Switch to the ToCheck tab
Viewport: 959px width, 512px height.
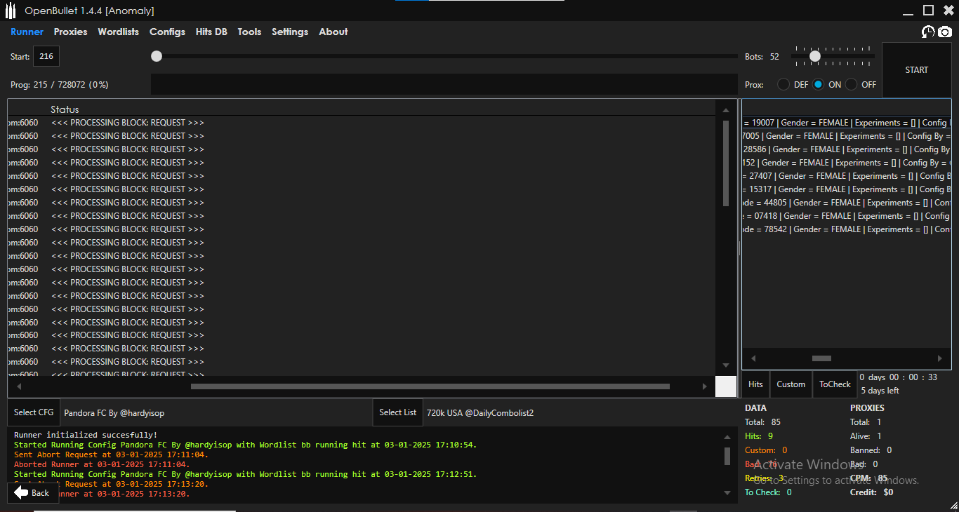pyautogui.click(x=835, y=384)
